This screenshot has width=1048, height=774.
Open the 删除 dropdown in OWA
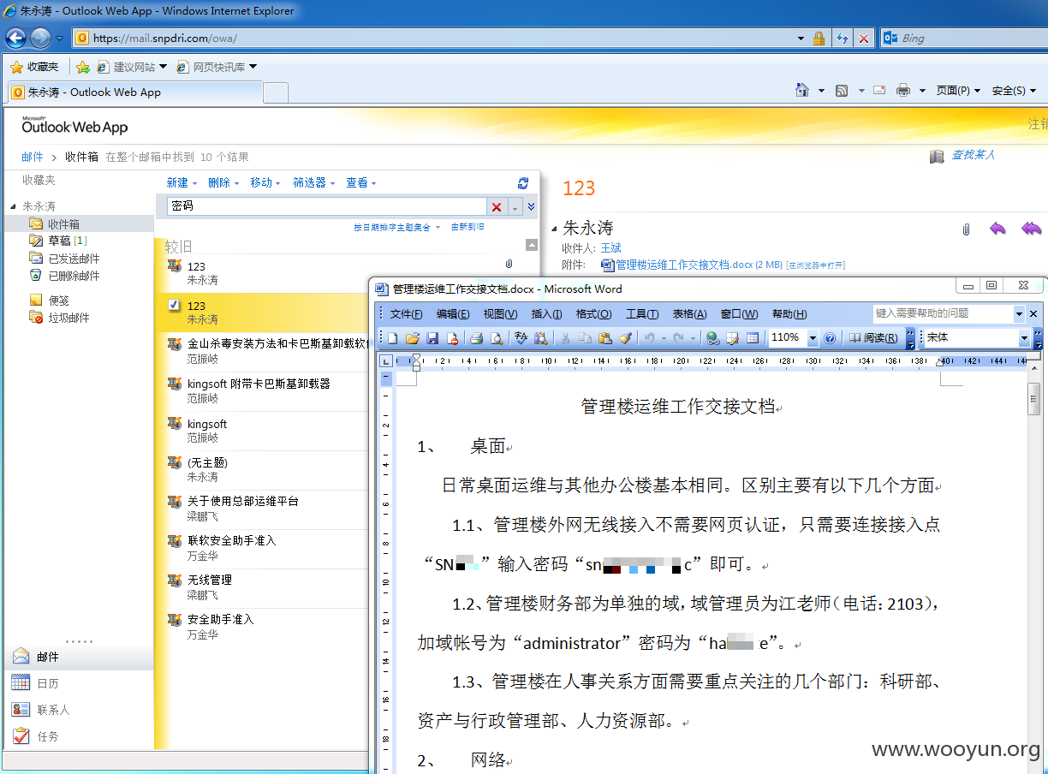tap(223, 182)
